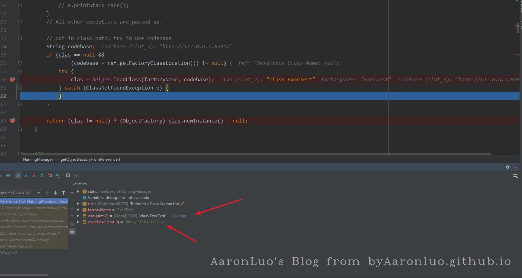Click the info icon beside debug info message

click(x=85, y=198)
